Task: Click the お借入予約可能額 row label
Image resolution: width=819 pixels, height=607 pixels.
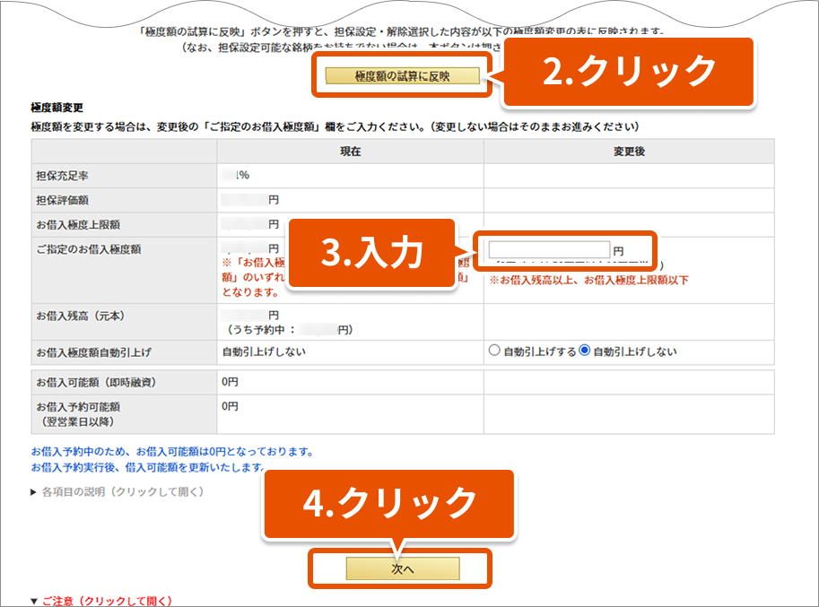Action: pos(78,407)
